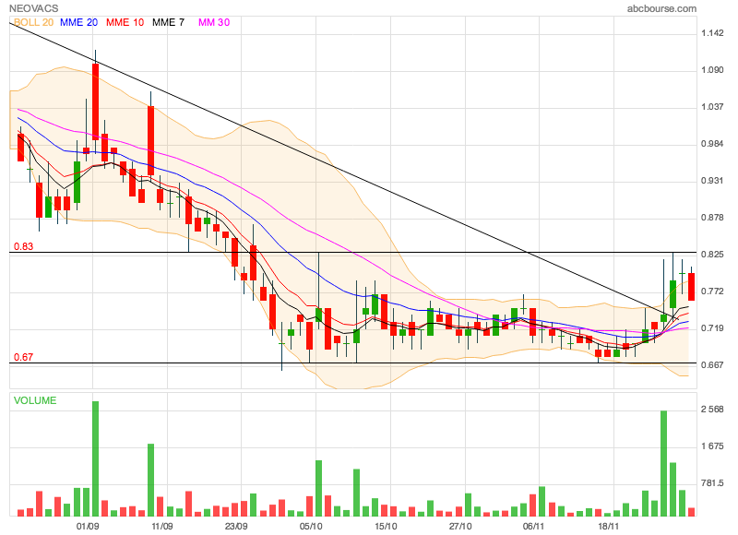Image resolution: width=738 pixels, height=535 pixels.
Task: Select the MME 10 legend label
Action: 125,22
